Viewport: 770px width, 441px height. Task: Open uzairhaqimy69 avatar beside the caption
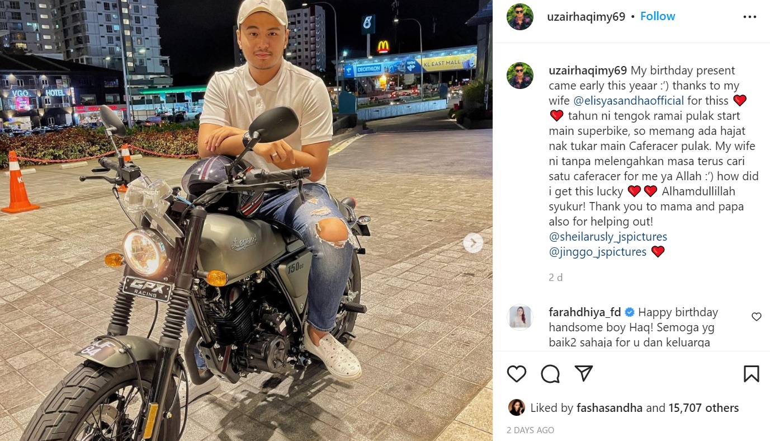pos(520,76)
